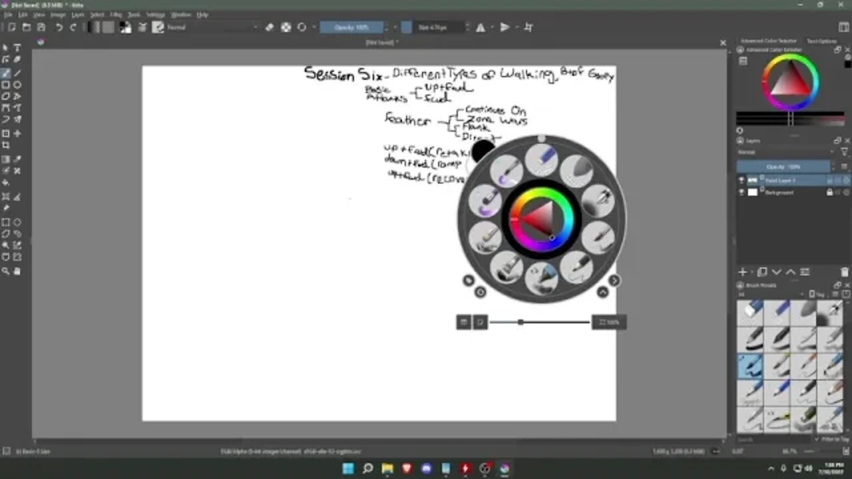
Task: Click horizontal mirror tool icon
Action: point(480,27)
